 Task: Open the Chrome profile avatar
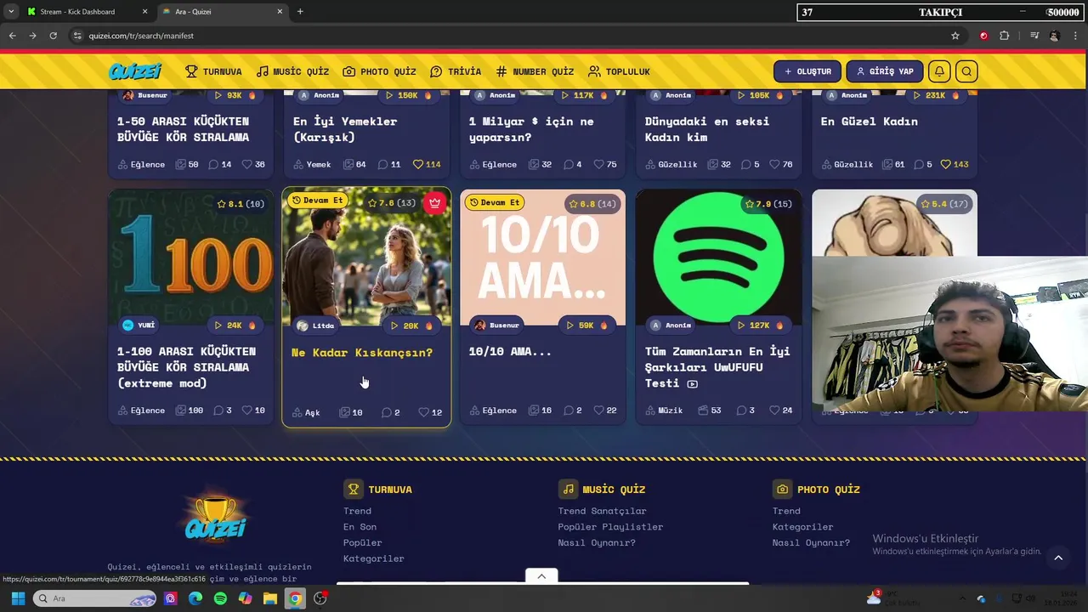(x=1055, y=36)
